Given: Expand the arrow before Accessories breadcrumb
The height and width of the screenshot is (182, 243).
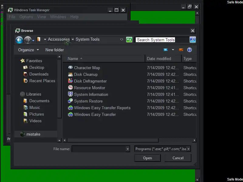Looking at the screenshot, I should (x=45, y=39).
